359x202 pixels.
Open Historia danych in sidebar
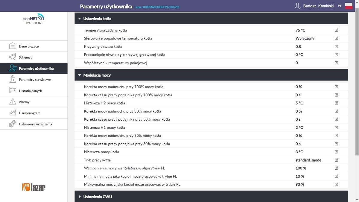tap(30, 91)
